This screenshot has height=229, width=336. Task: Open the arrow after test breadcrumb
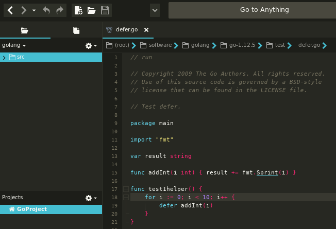289,45
